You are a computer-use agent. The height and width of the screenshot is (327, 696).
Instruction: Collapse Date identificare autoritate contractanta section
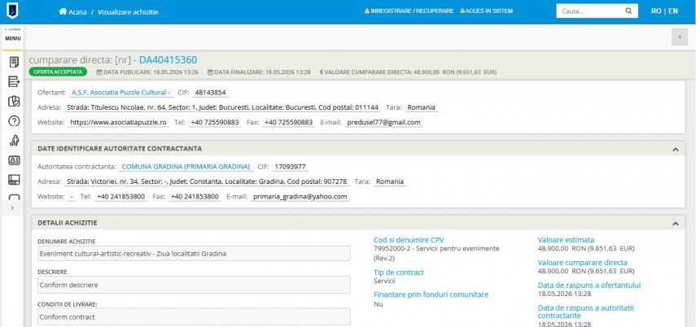point(675,149)
